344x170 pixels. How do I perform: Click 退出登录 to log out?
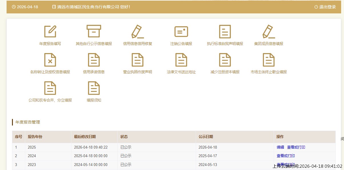coord(325,7)
